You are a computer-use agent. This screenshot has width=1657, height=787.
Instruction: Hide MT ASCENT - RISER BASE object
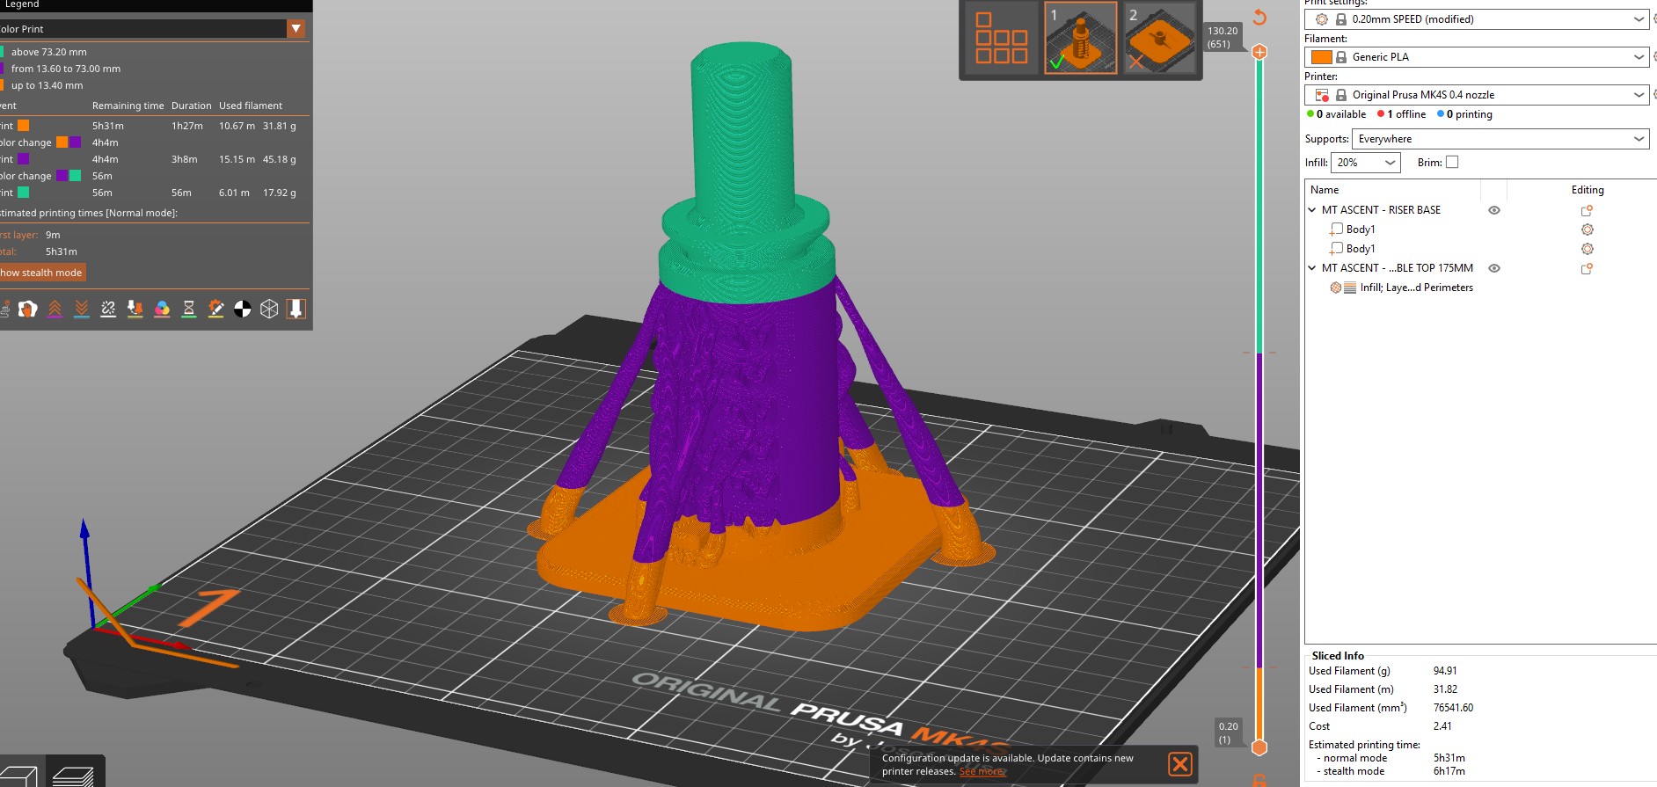1493,210
